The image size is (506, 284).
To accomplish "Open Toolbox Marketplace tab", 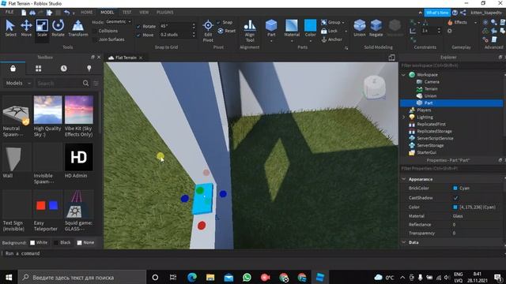I will click(x=13, y=69).
